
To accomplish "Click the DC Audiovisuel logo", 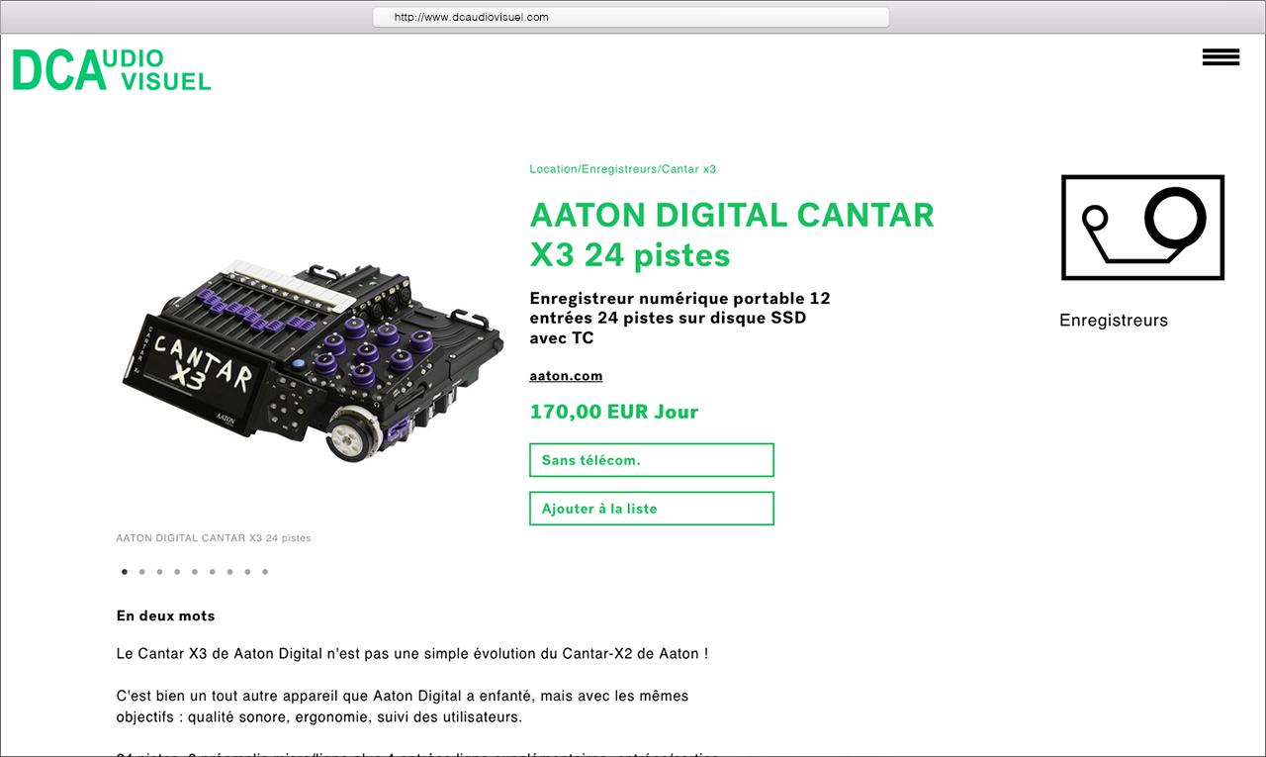I will pyautogui.click(x=112, y=70).
